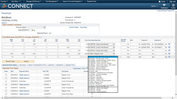This screenshot has width=177, height=99.
Task: Open Activity ID lookup next to OT-FAMILY
Action: click(x=166, y=48)
